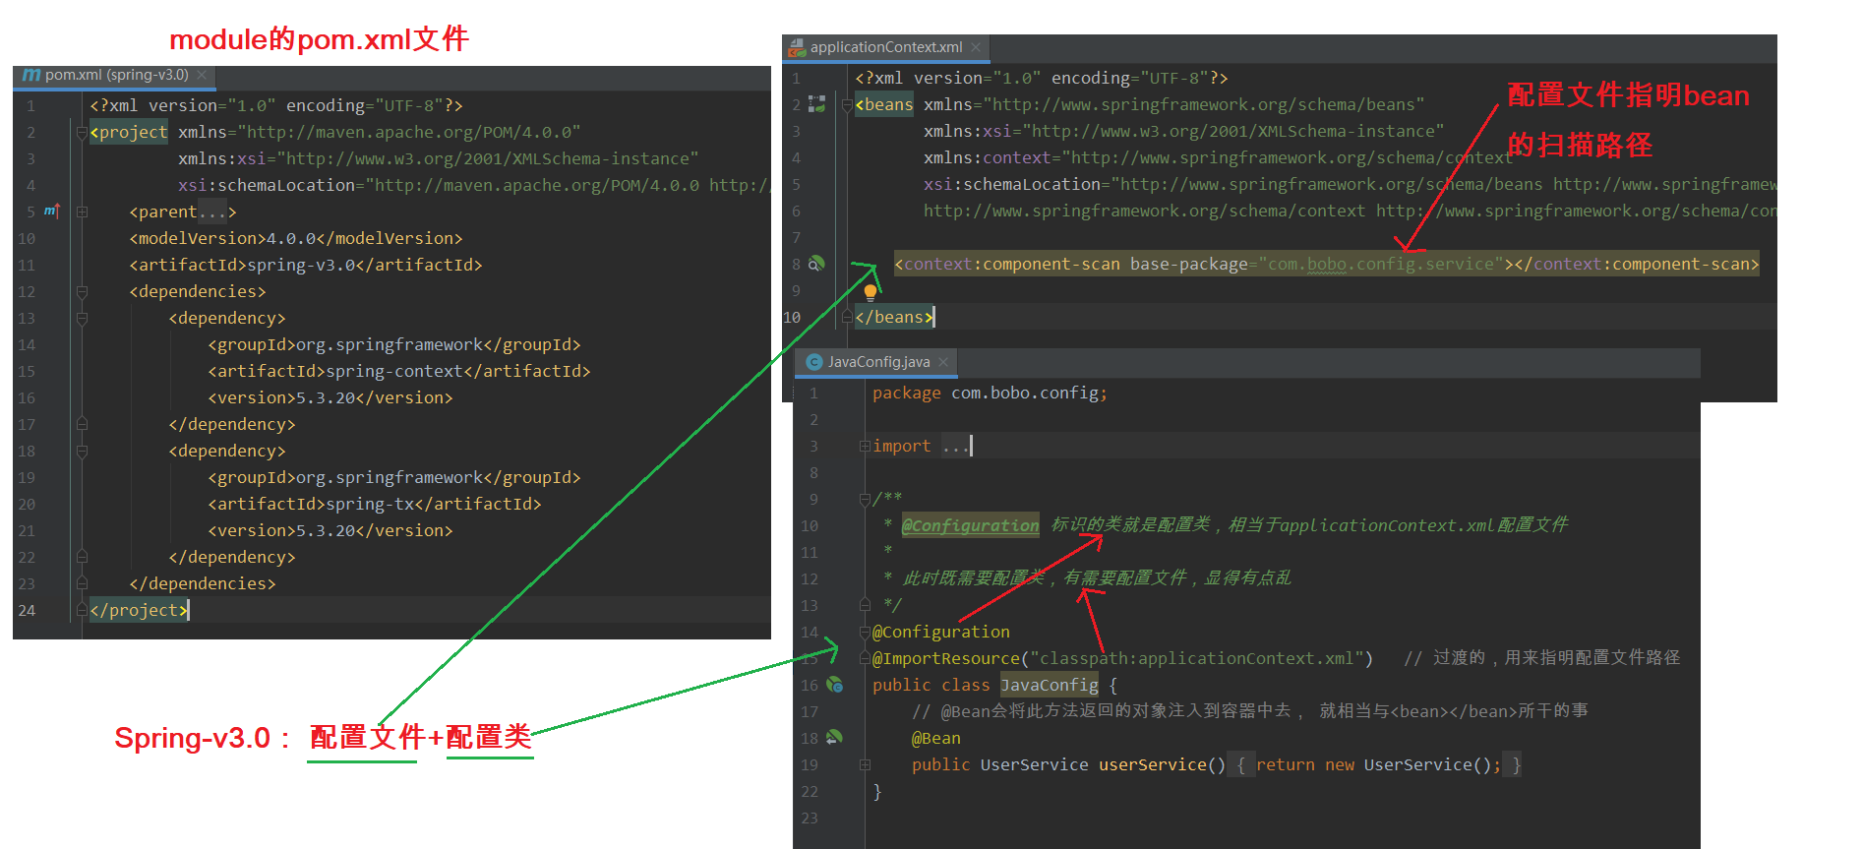Viewport: 1862px width, 849px height.
Task: Click the @Configuration link in Javadoc comment
Action: 970,525
